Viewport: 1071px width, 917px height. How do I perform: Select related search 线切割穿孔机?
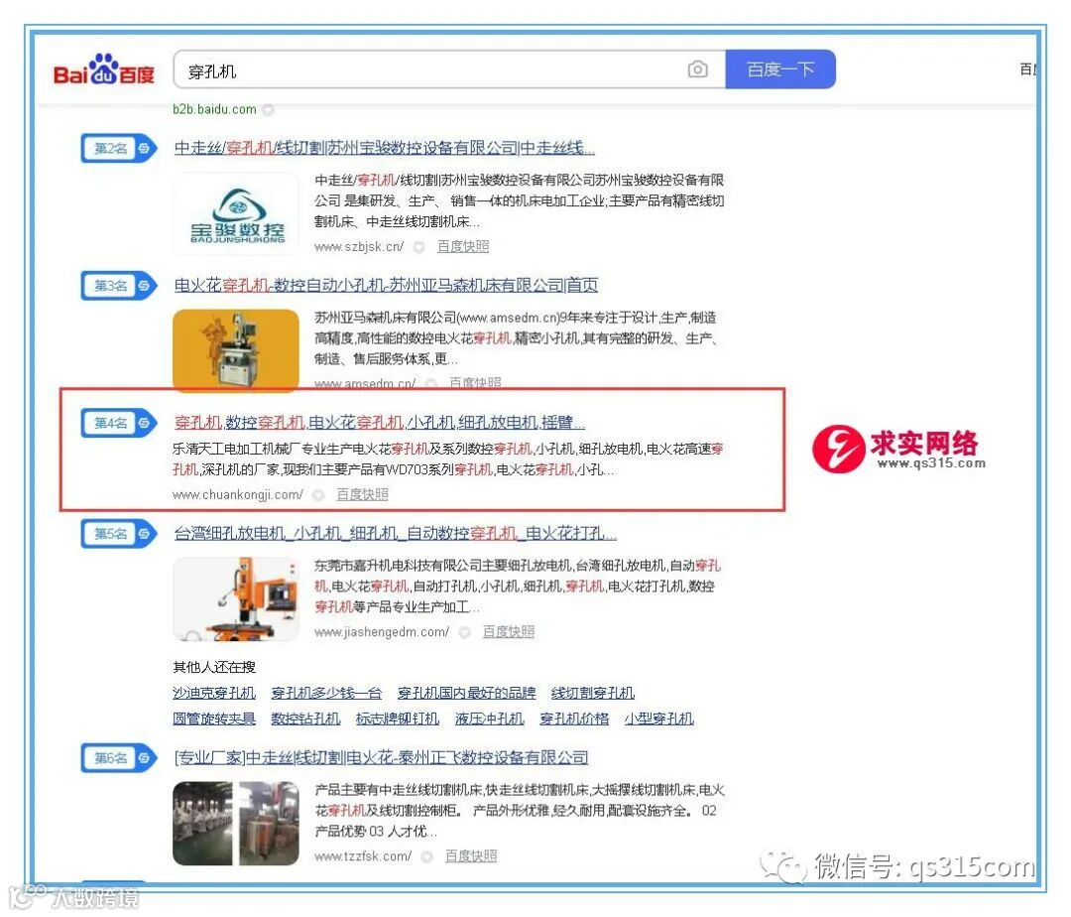click(593, 693)
